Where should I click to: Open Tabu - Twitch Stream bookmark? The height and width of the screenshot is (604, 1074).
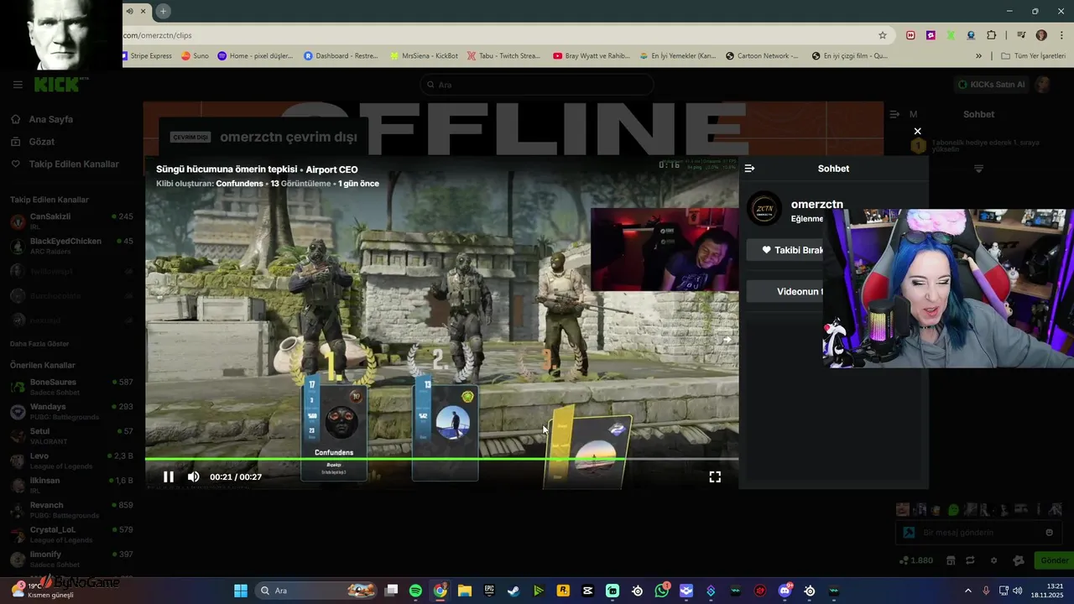pos(503,56)
